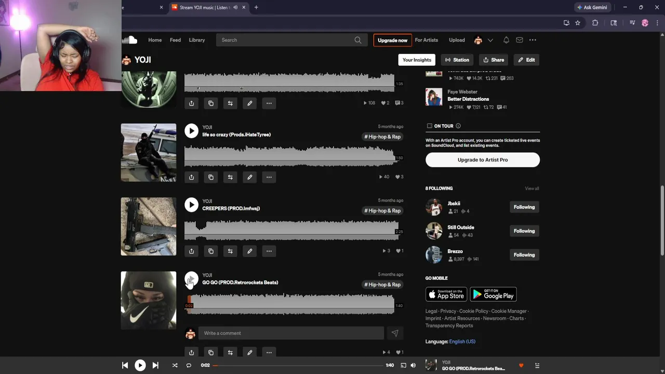This screenshot has height=374, width=665.
Task: Open the notifications bell
Action: click(x=506, y=40)
